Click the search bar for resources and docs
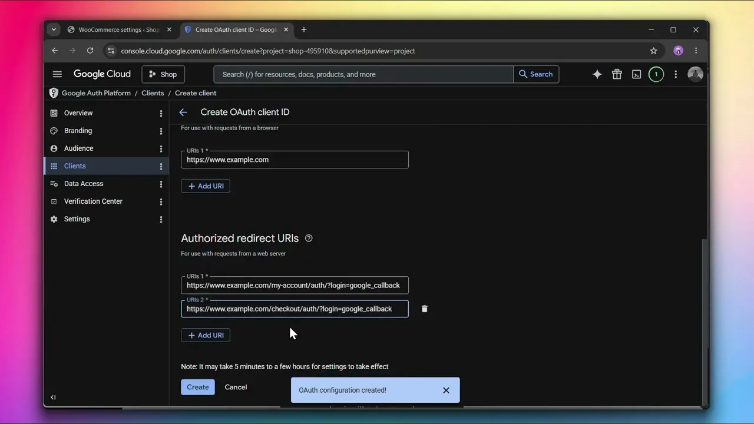 (363, 74)
